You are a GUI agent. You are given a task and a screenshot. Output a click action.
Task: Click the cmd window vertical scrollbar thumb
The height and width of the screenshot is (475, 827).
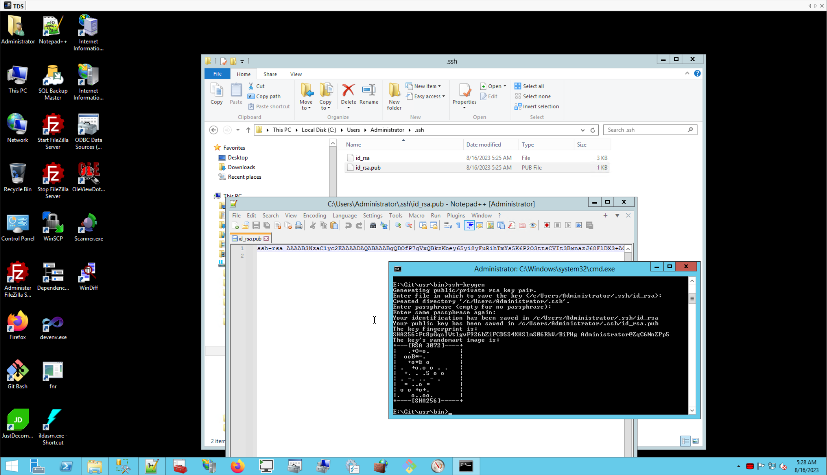click(692, 299)
